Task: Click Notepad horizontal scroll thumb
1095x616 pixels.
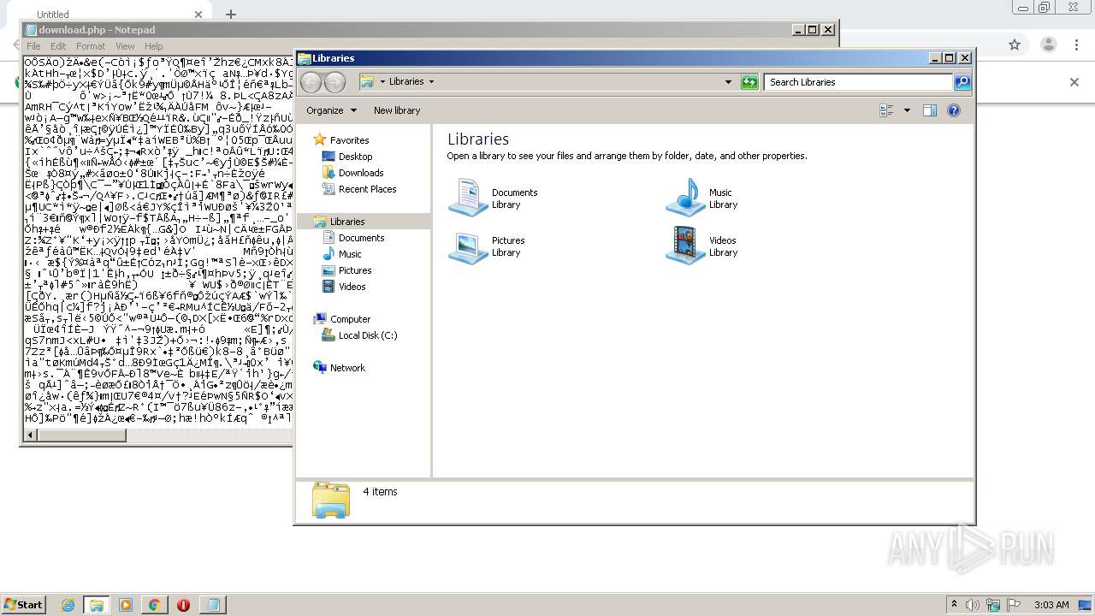Action: tap(82, 435)
